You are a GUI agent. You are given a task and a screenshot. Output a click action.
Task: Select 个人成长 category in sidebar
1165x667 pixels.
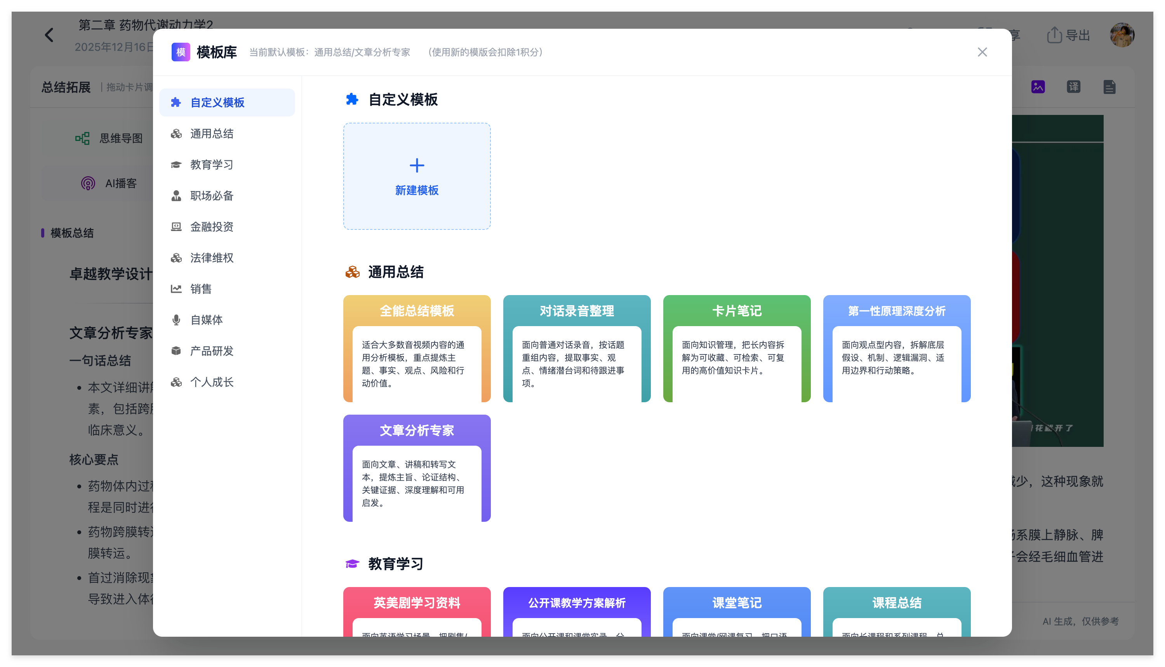pos(227,382)
